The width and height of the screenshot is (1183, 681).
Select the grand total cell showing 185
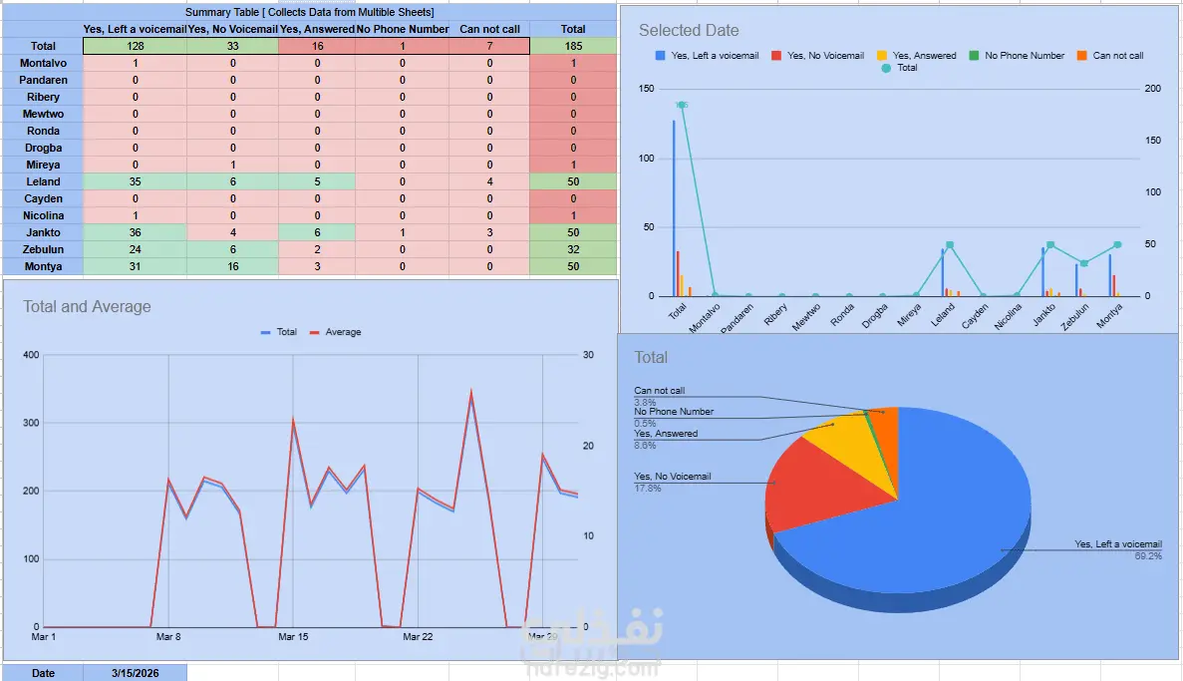pos(573,46)
